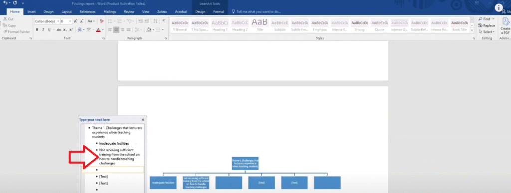
Task: Toggle center alignment
Action: 116,29
